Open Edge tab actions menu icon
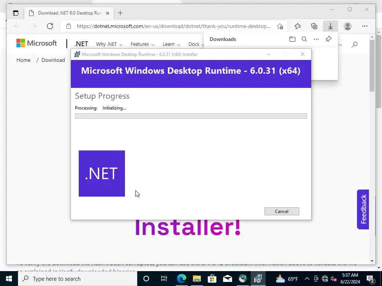The width and height of the screenshot is (382, 286). (16, 13)
